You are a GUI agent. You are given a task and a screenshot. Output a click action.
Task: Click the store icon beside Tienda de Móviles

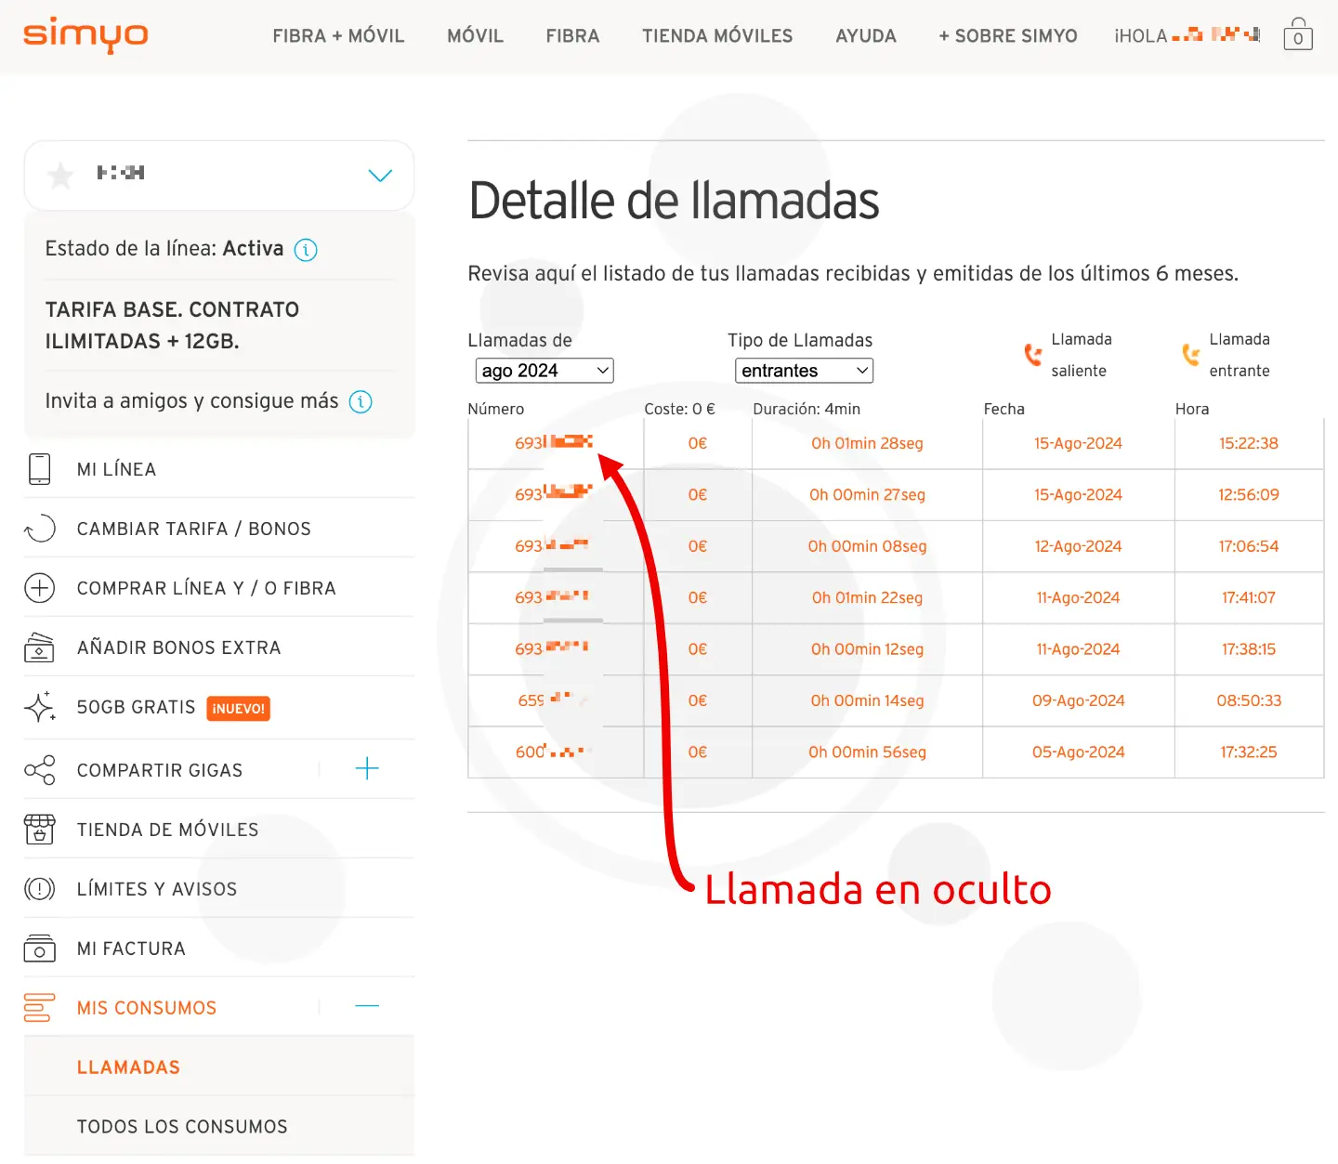(x=39, y=830)
